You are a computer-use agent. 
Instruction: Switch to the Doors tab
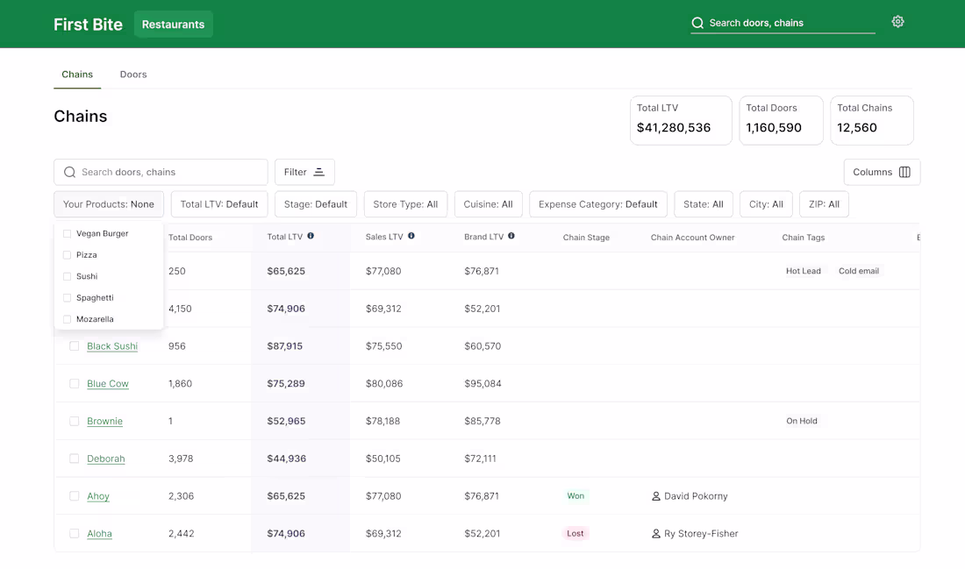click(132, 75)
